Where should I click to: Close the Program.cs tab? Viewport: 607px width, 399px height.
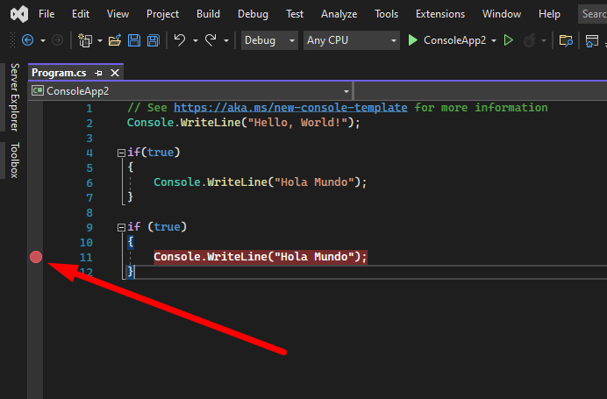click(114, 73)
